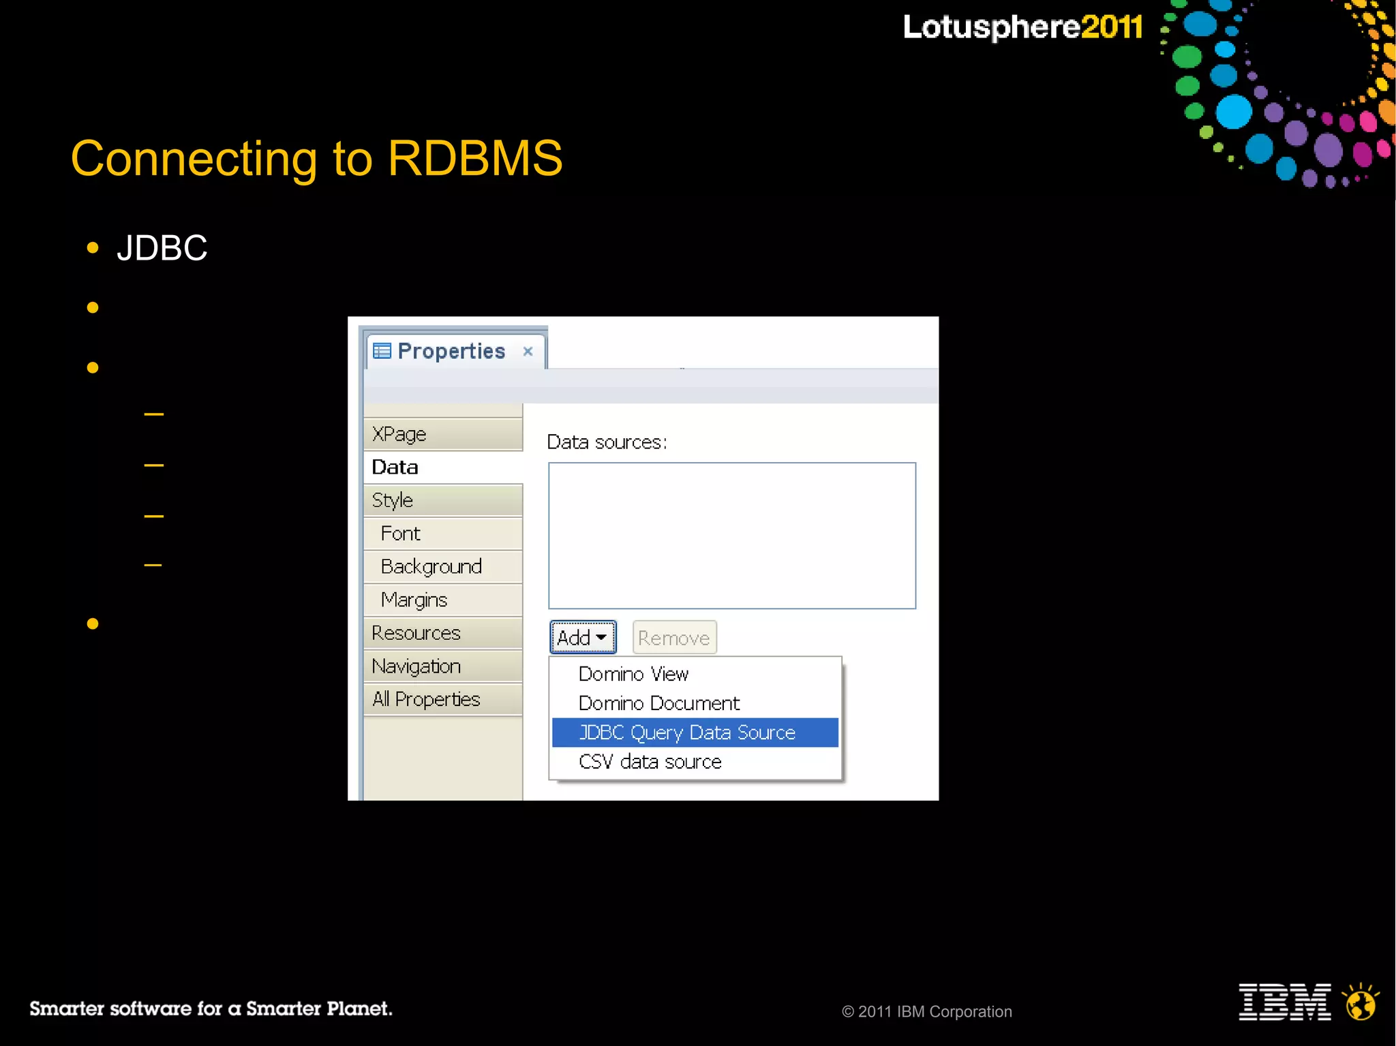Close the Properties tab
The height and width of the screenshot is (1046, 1396).
click(528, 352)
